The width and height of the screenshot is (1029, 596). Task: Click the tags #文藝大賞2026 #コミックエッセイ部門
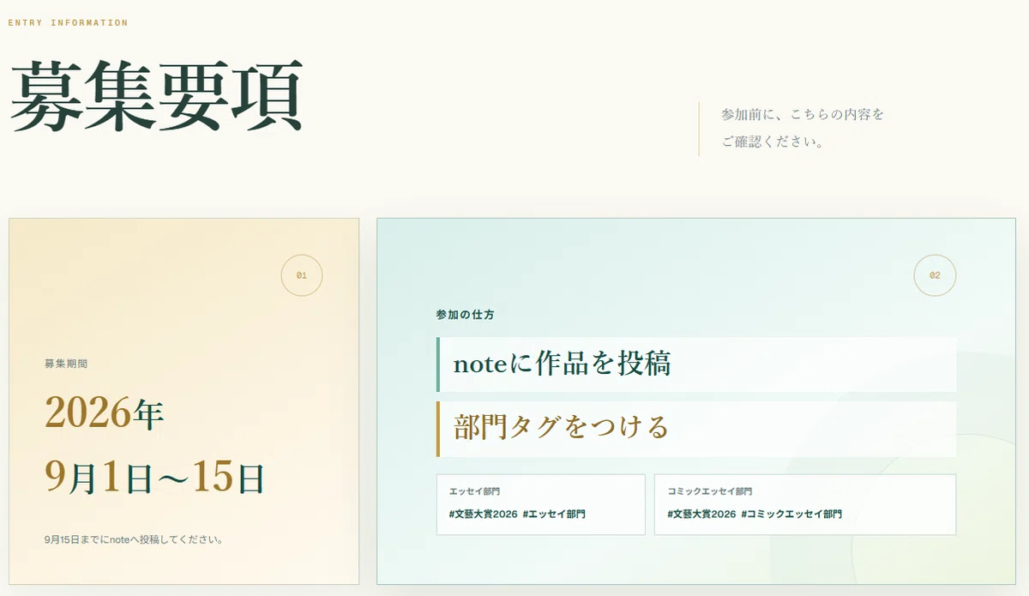[755, 515]
